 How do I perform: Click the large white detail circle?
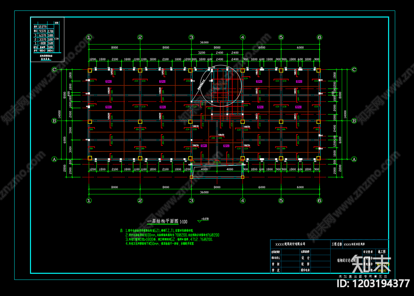(x=221, y=86)
